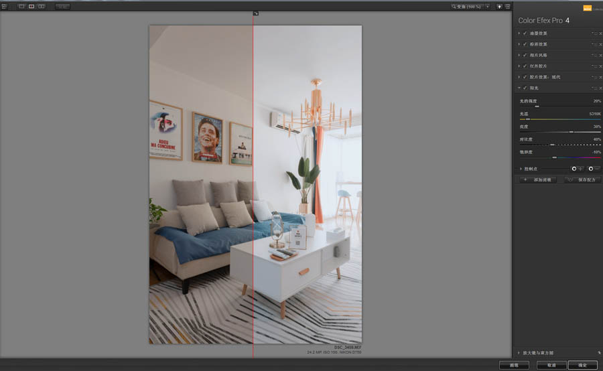Adjust the 亮度 brightness slider
Screen dimensions: 603x371
(571, 132)
